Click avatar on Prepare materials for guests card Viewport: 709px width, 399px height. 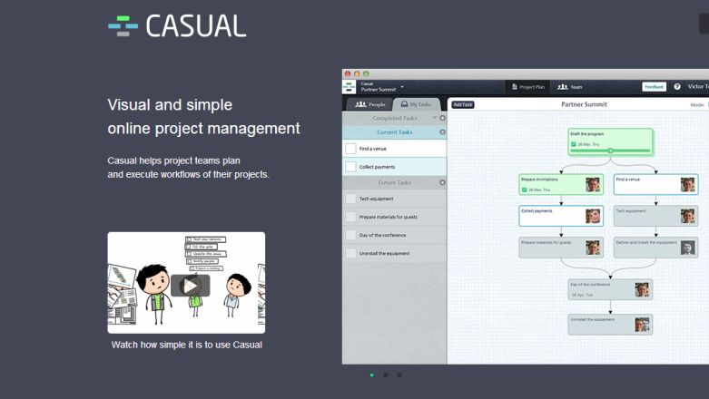[593, 248]
